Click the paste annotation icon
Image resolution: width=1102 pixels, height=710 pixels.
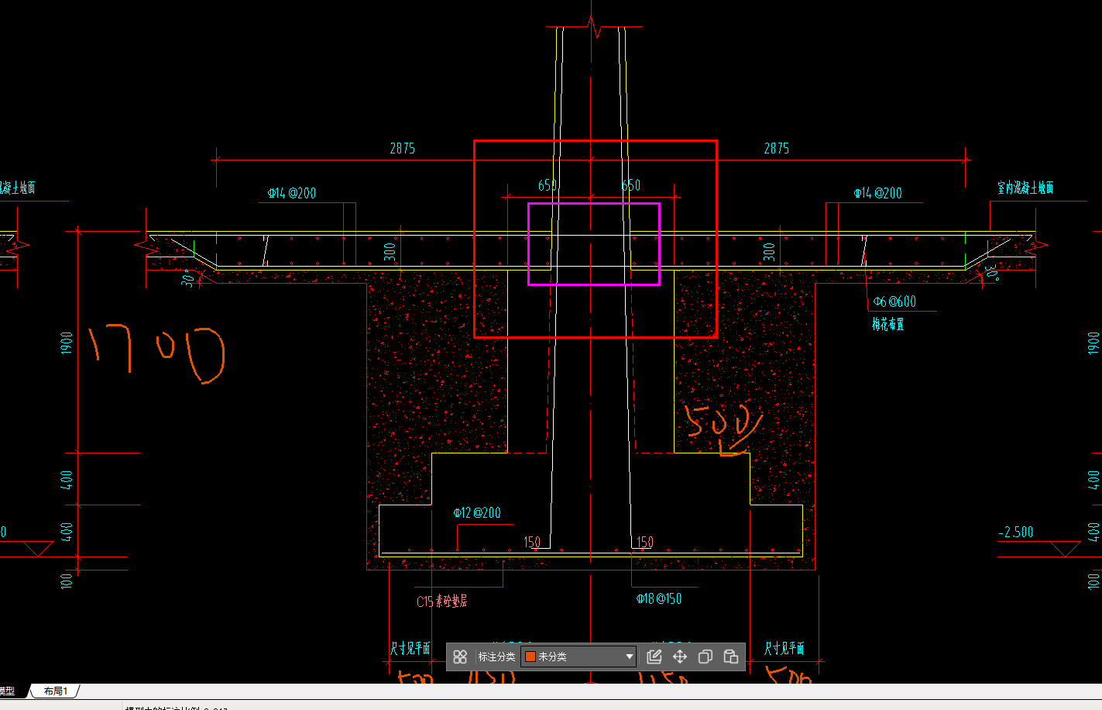(730, 657)
